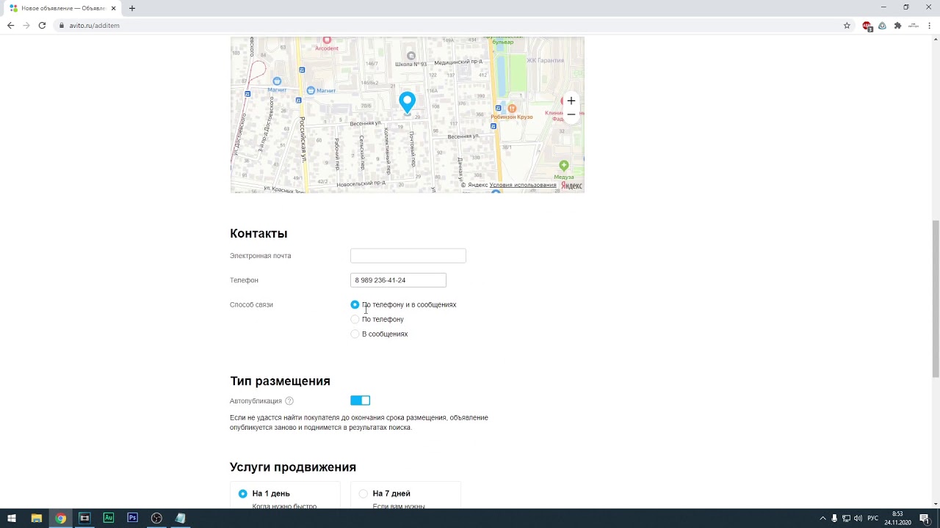Image resolution: width=940 pixels, height=528 pixels.
Task: Select the 'В сообщениях' contact option
Action: [355, 334]
